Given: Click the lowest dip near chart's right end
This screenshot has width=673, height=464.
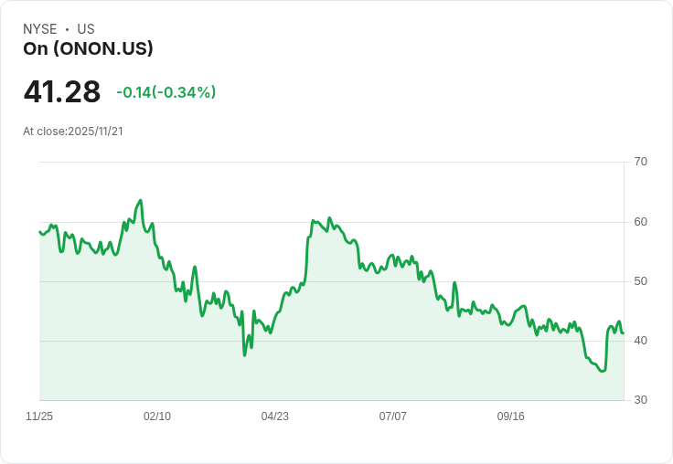Looking at the screenshot, I should pyautogui.click(x=603, y=371).
